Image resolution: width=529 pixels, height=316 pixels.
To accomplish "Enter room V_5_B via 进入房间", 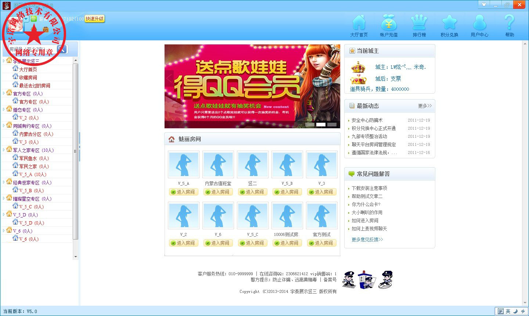I will coord(287,192).
